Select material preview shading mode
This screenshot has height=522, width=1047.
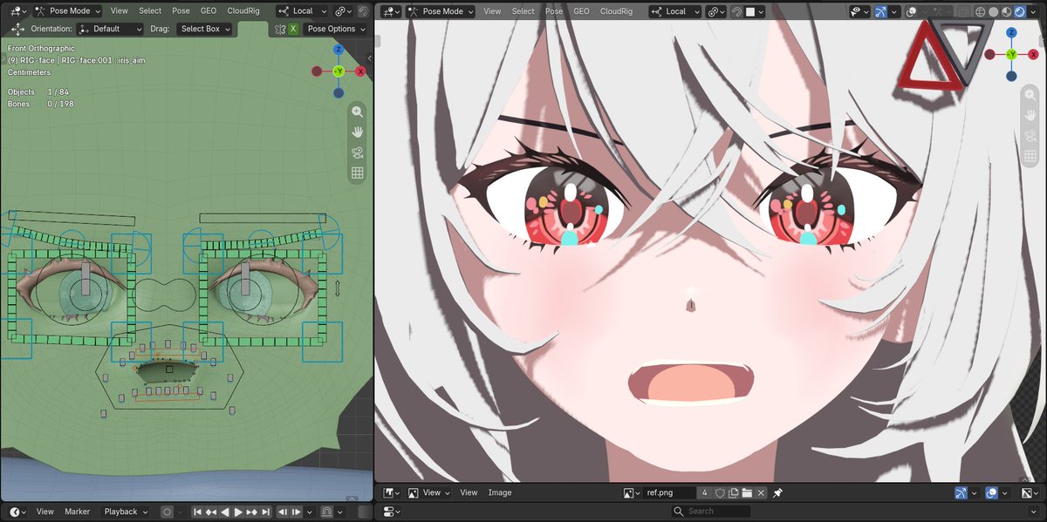point(1006,11)
